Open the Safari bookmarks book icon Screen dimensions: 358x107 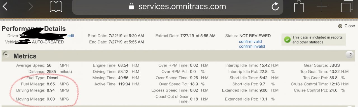(56, 6)
